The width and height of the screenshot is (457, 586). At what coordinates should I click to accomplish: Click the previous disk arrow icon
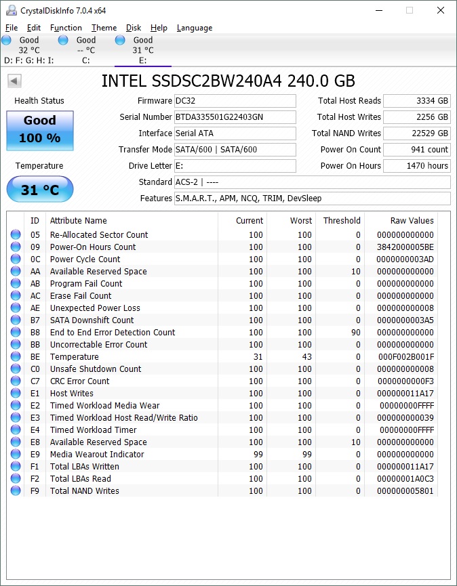coord(14,81)
